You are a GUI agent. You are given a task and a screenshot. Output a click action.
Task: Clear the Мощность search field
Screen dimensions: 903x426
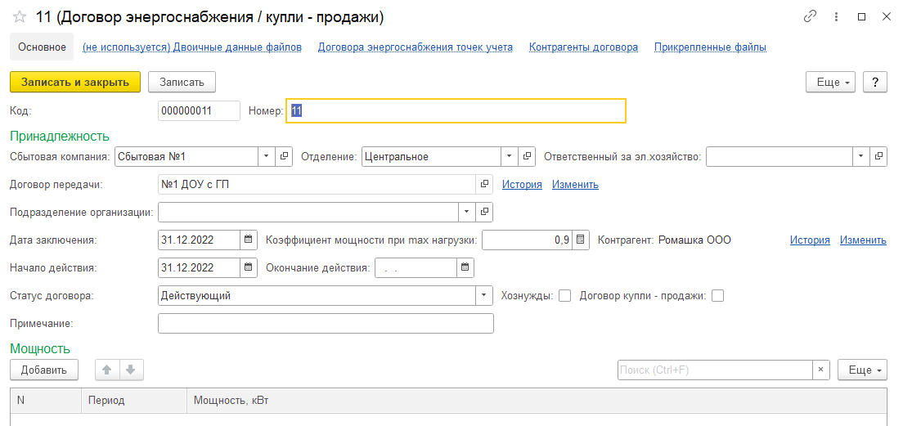click(x=821, y=370)
